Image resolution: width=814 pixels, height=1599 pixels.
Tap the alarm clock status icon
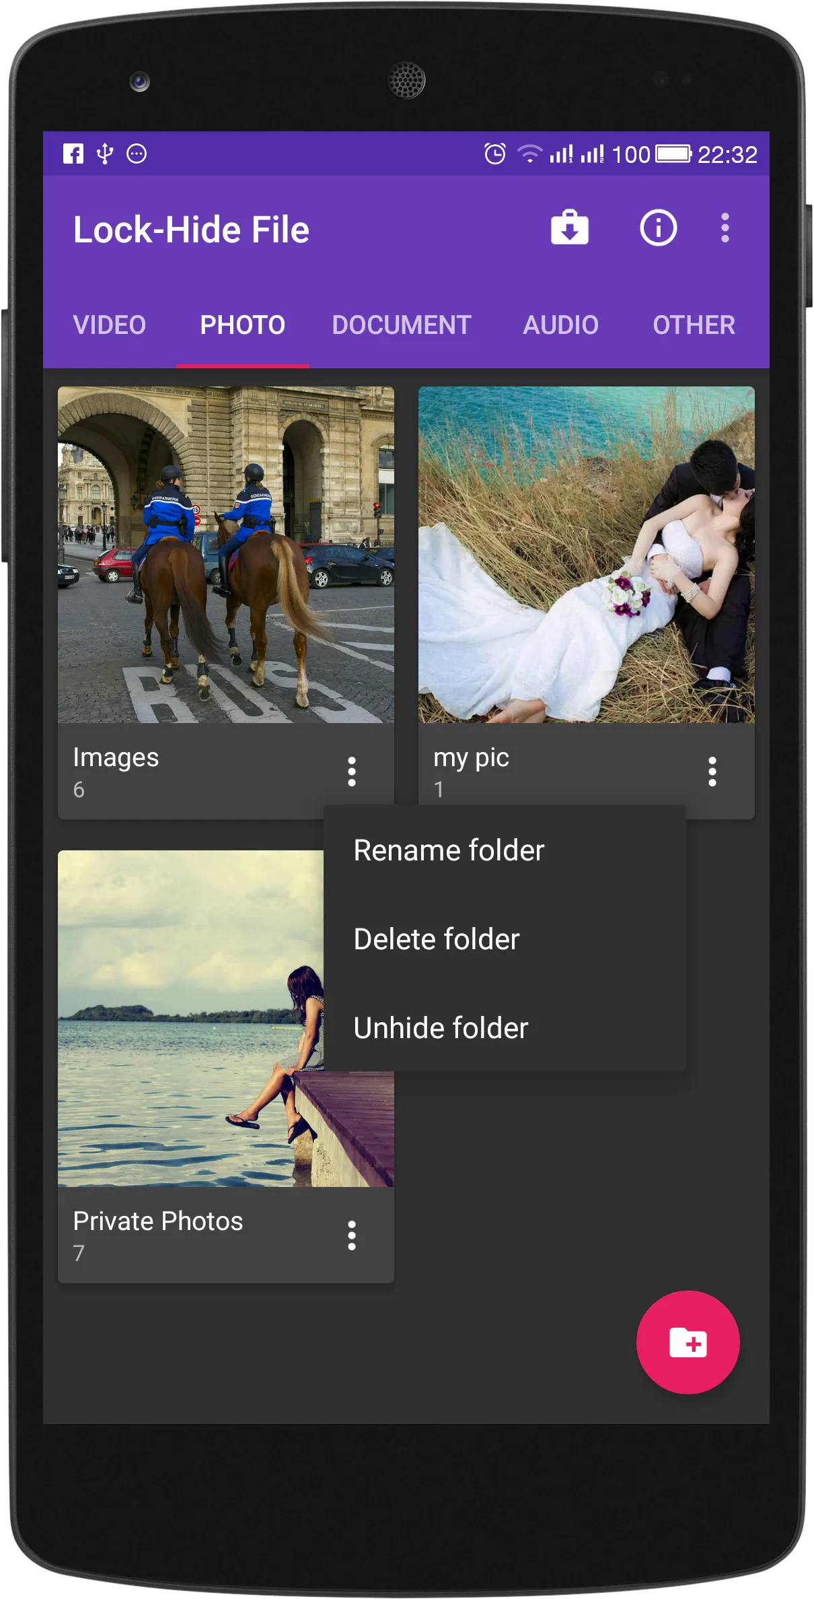coord(494,154)
